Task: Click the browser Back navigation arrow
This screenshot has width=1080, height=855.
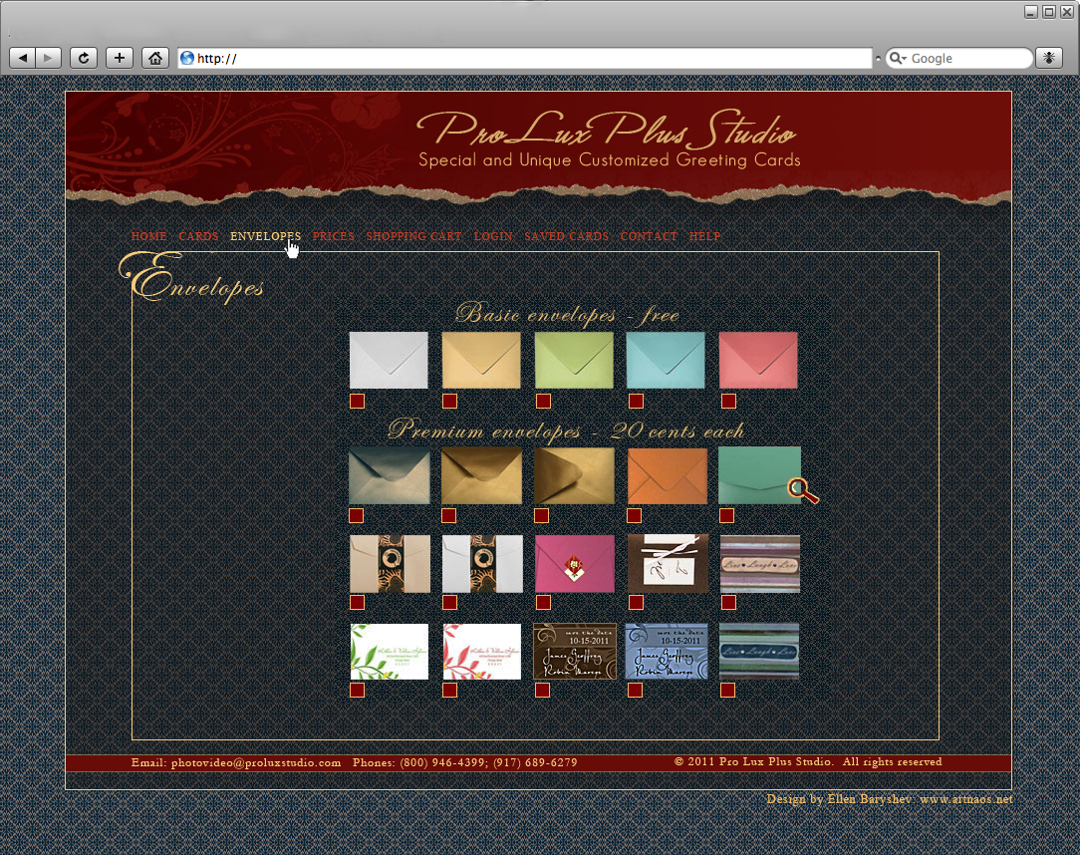Action: click(21, 57)
